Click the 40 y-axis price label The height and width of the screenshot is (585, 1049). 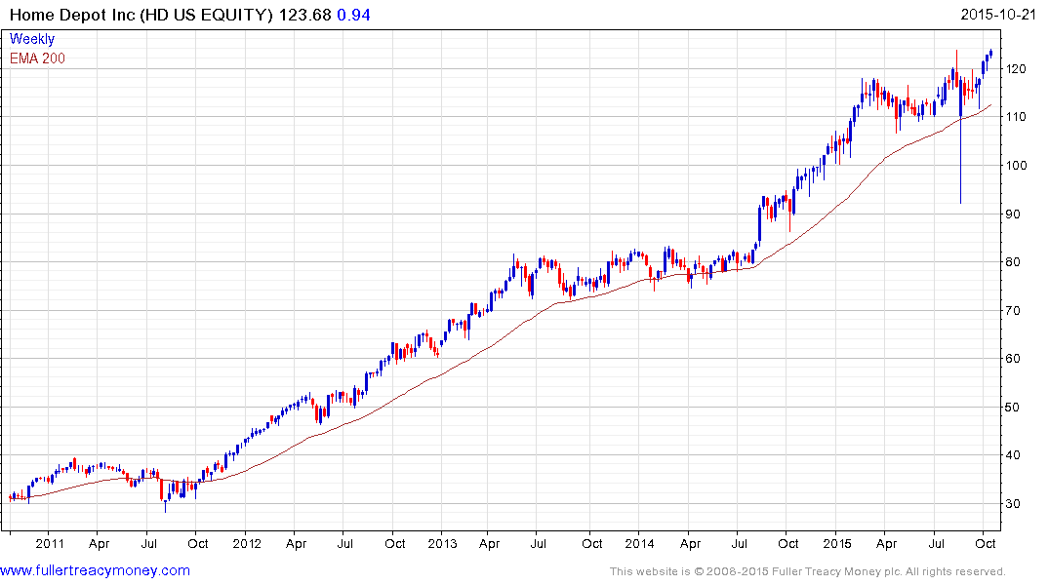click(1013, 455)
